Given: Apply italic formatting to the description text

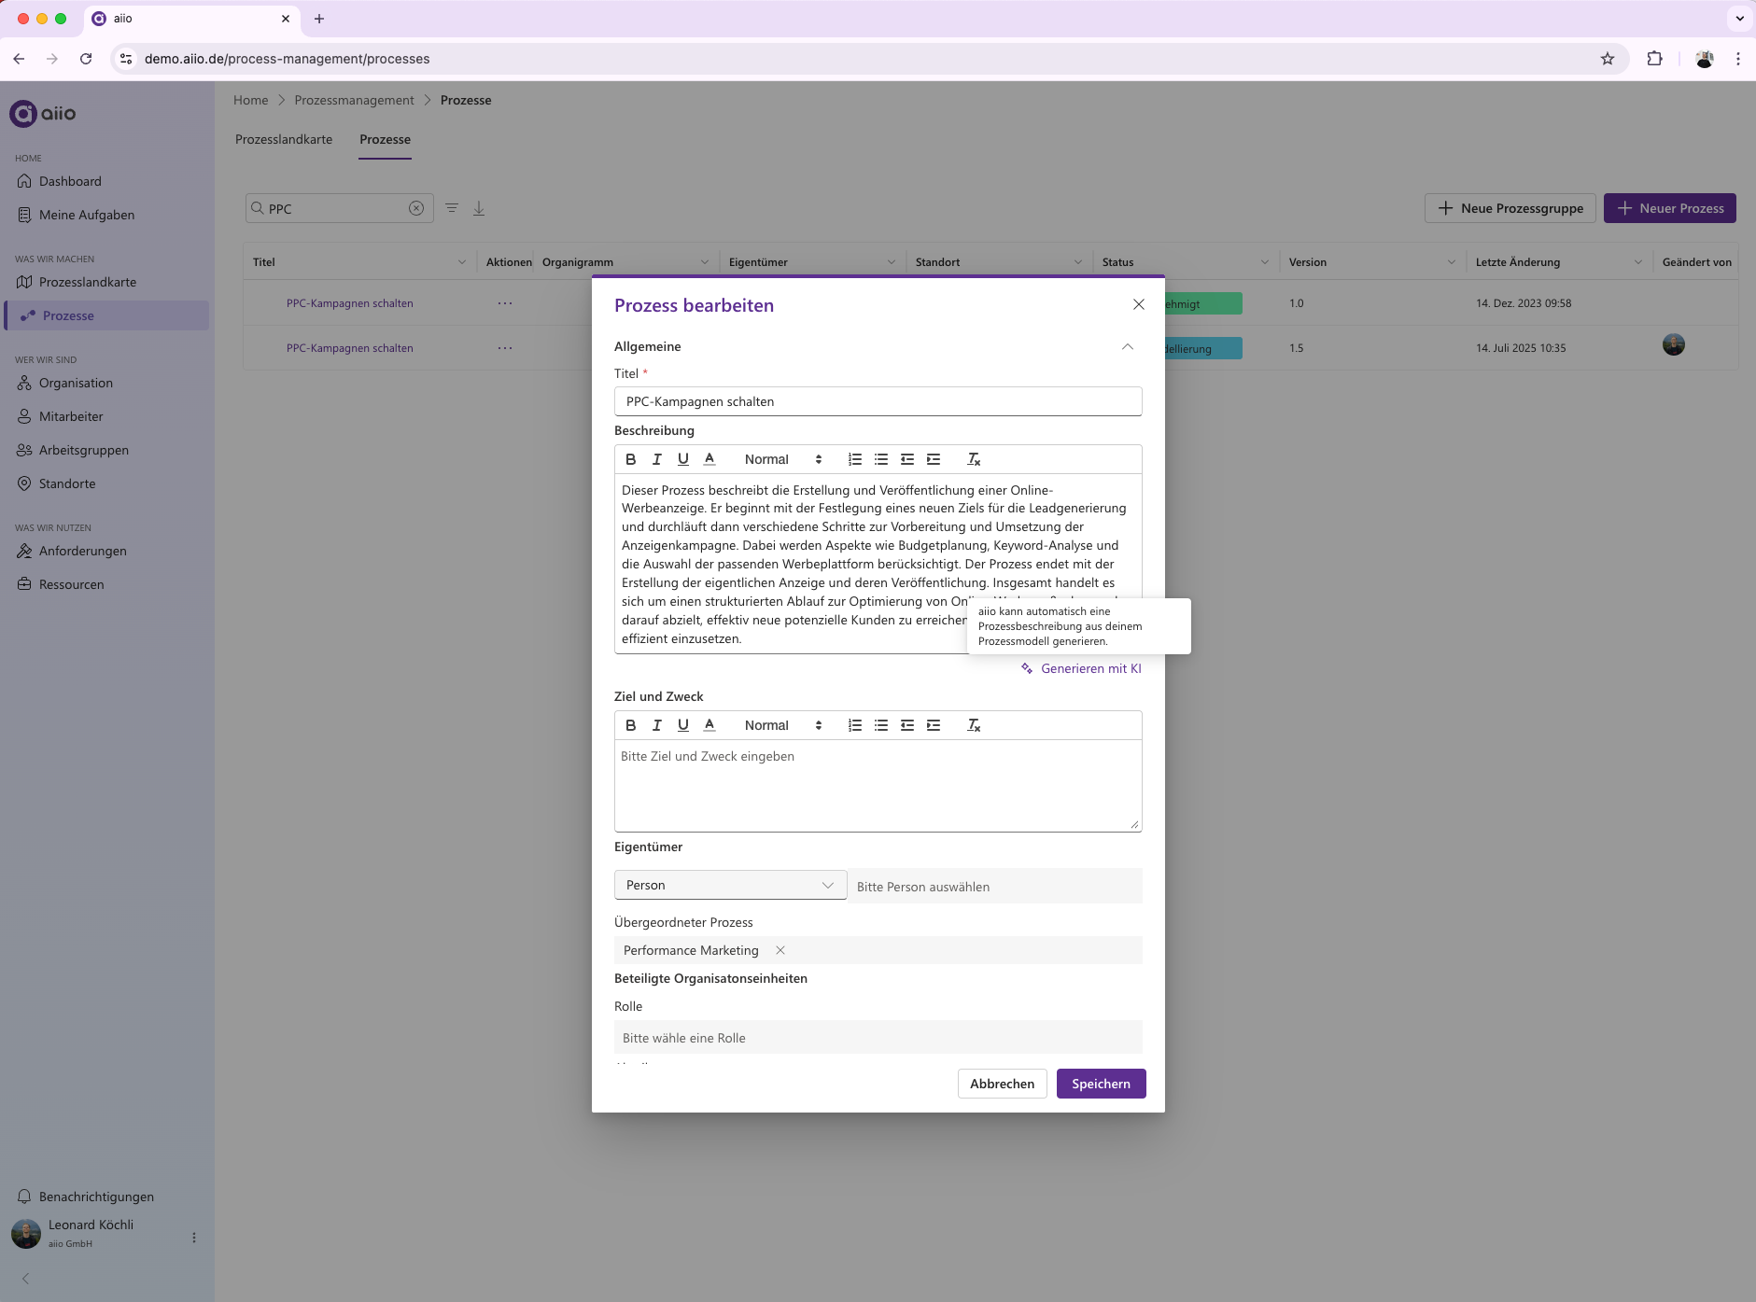Looking at the screenshot, I should tap(657, 459).
